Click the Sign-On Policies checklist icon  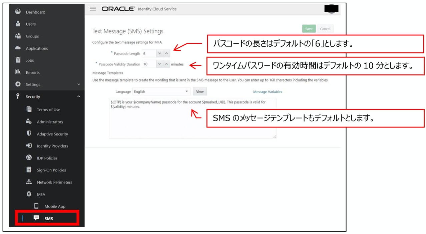[29, 170]
